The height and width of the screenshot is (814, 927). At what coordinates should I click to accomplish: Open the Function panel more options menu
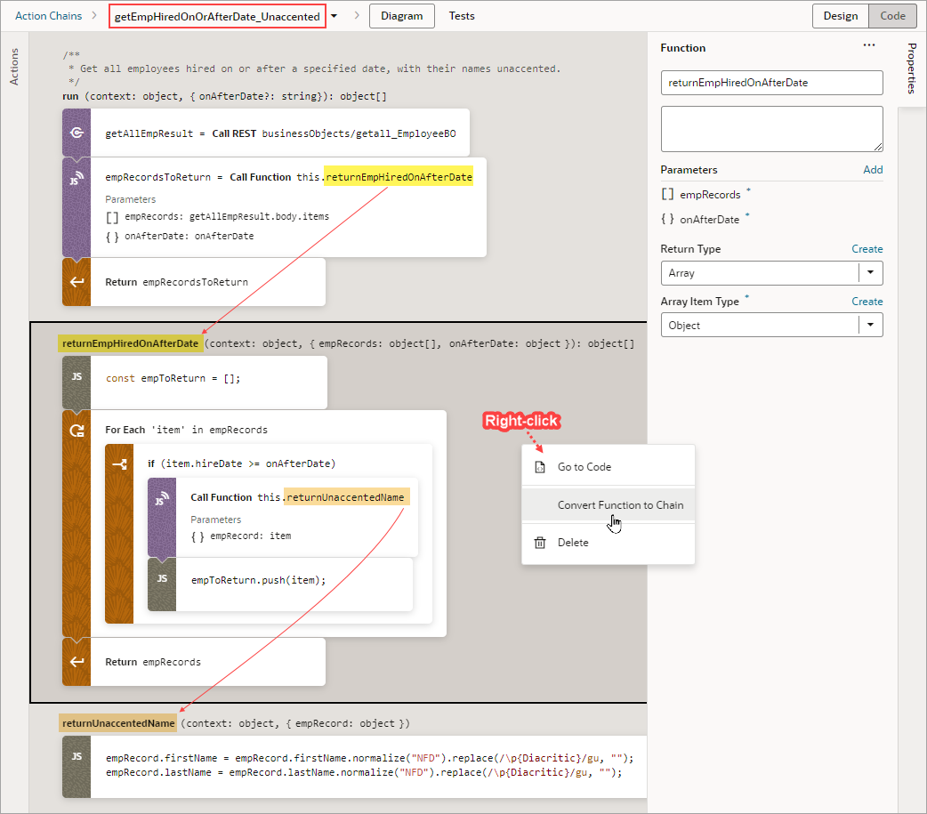pyautogui.click(x=868, y=45)
